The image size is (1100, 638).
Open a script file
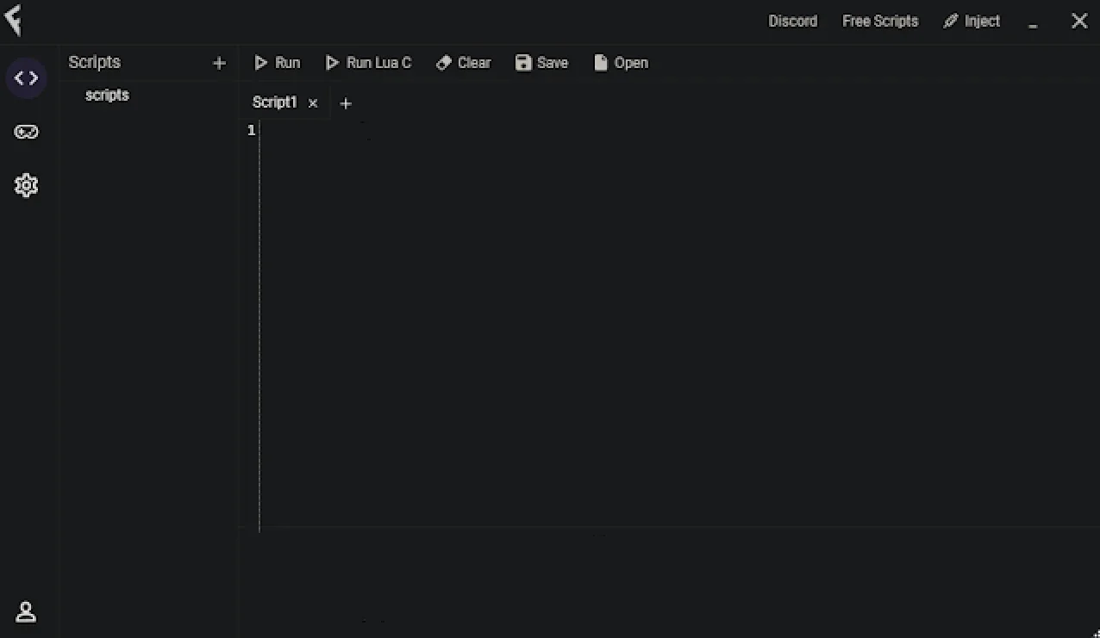point(622,63)
